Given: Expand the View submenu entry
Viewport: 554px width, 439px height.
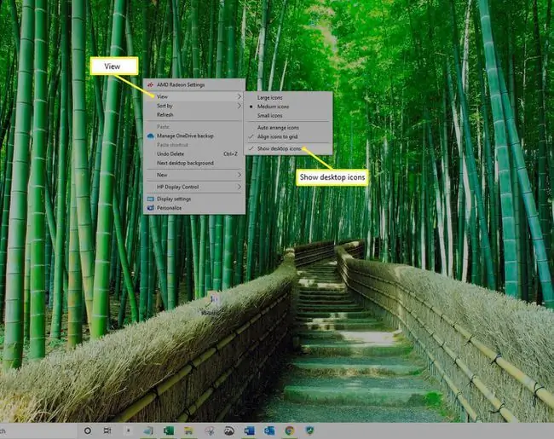Looking at the screenshot, I should coord(194,96).
